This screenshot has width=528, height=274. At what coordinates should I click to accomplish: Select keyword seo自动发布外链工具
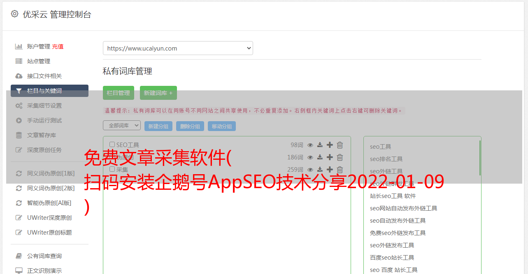coord(398,221)
